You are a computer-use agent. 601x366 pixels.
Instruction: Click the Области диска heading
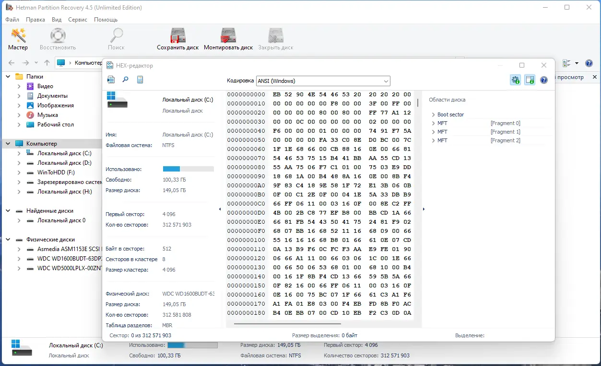pyautogui.click(x=447, y=100)
